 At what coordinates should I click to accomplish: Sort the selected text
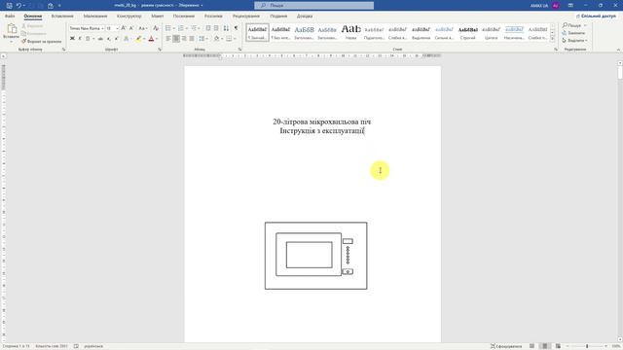tap(226, 28)
